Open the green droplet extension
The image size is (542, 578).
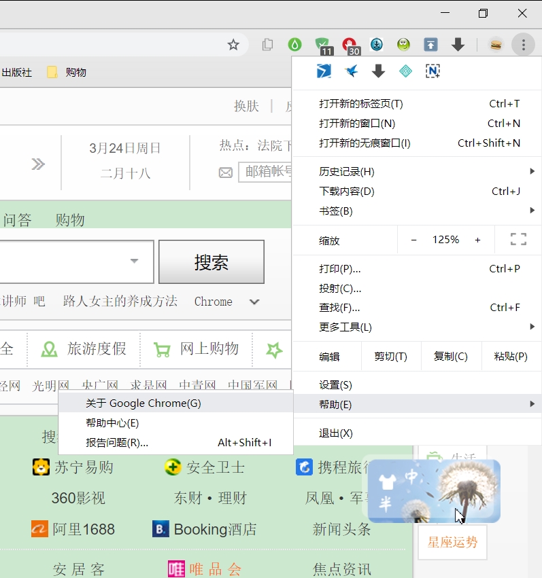294,45
